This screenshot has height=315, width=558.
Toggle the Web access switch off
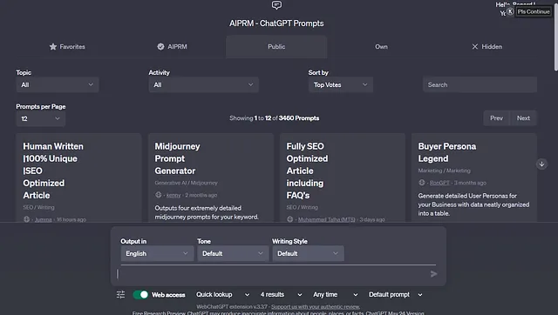[x=140, y=294]
